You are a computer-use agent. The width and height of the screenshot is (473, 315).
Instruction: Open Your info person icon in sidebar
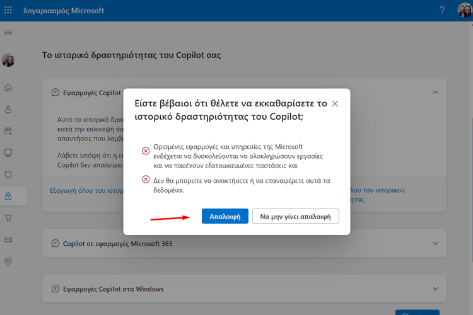click(8, 109)
